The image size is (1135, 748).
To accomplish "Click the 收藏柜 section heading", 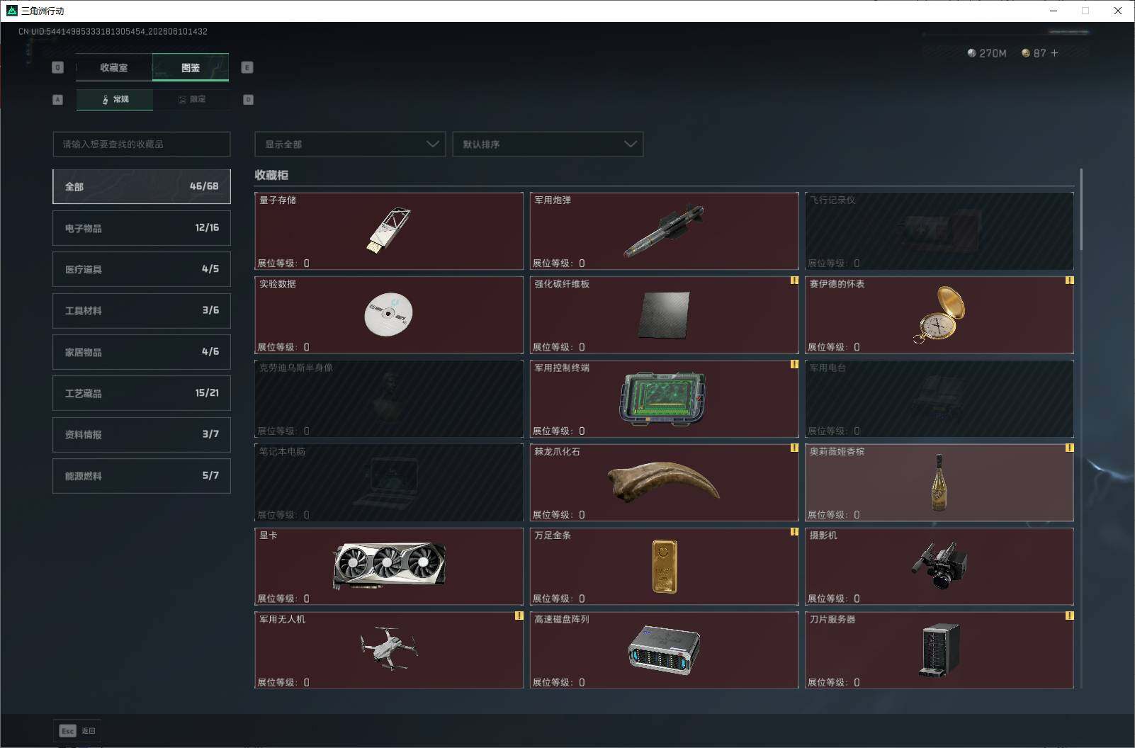I will (x=271, y=175).
